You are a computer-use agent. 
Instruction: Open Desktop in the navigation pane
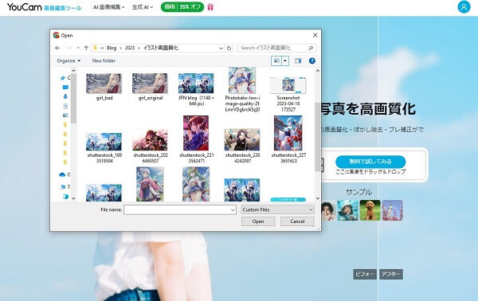65,87
